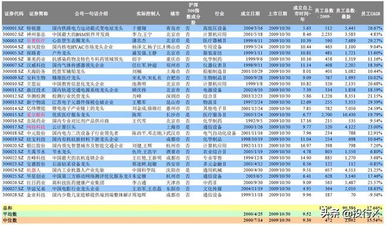Click the company name 华测检测
This screenshot has width=386, height=225.
[x=36, y=96]
